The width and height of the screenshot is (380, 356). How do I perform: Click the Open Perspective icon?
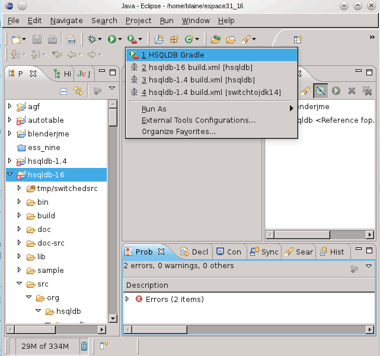(298, 39)
